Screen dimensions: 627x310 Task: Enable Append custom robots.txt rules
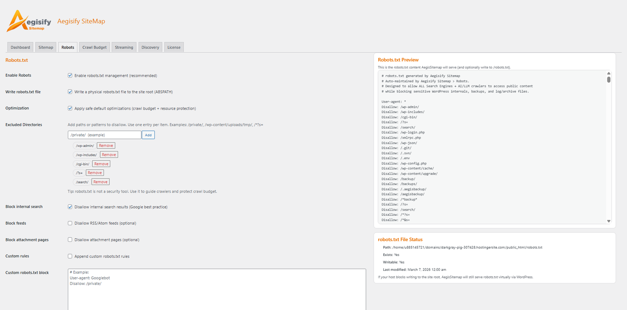coord(70,256)
